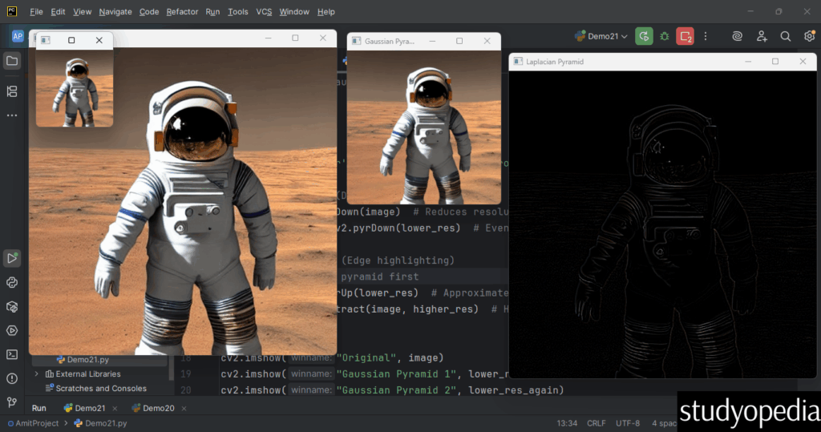821x432 pixels.
Task: Minimize the Gaussian Pyramid window
Action: (432, 42)
